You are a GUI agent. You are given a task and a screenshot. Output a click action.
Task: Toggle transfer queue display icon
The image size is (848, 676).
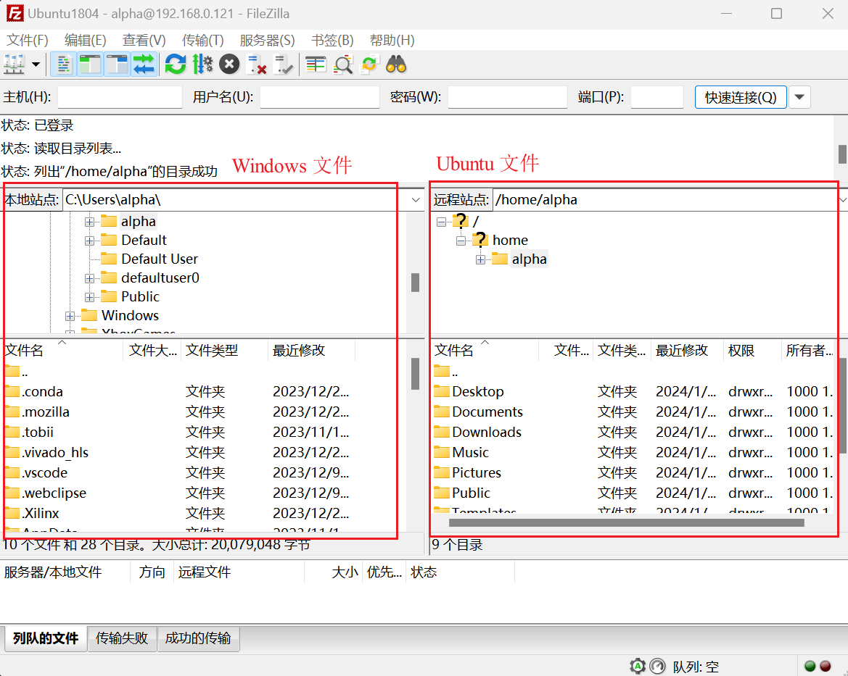[144, 64]
